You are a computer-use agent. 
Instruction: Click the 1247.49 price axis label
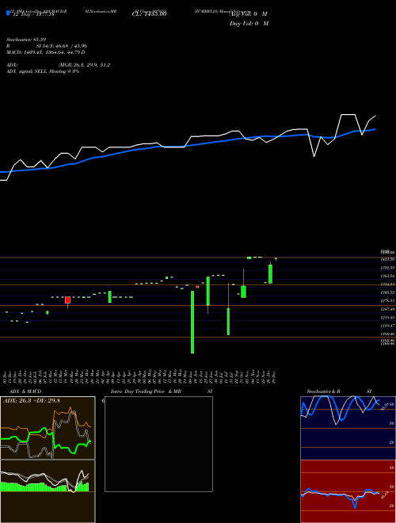(387, 309)
